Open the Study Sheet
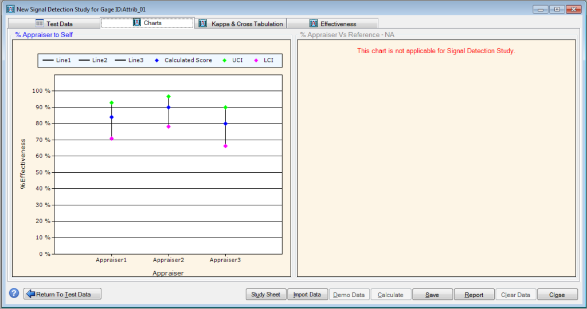Viewport: 587px width, 309px height. tap(265, 295)
